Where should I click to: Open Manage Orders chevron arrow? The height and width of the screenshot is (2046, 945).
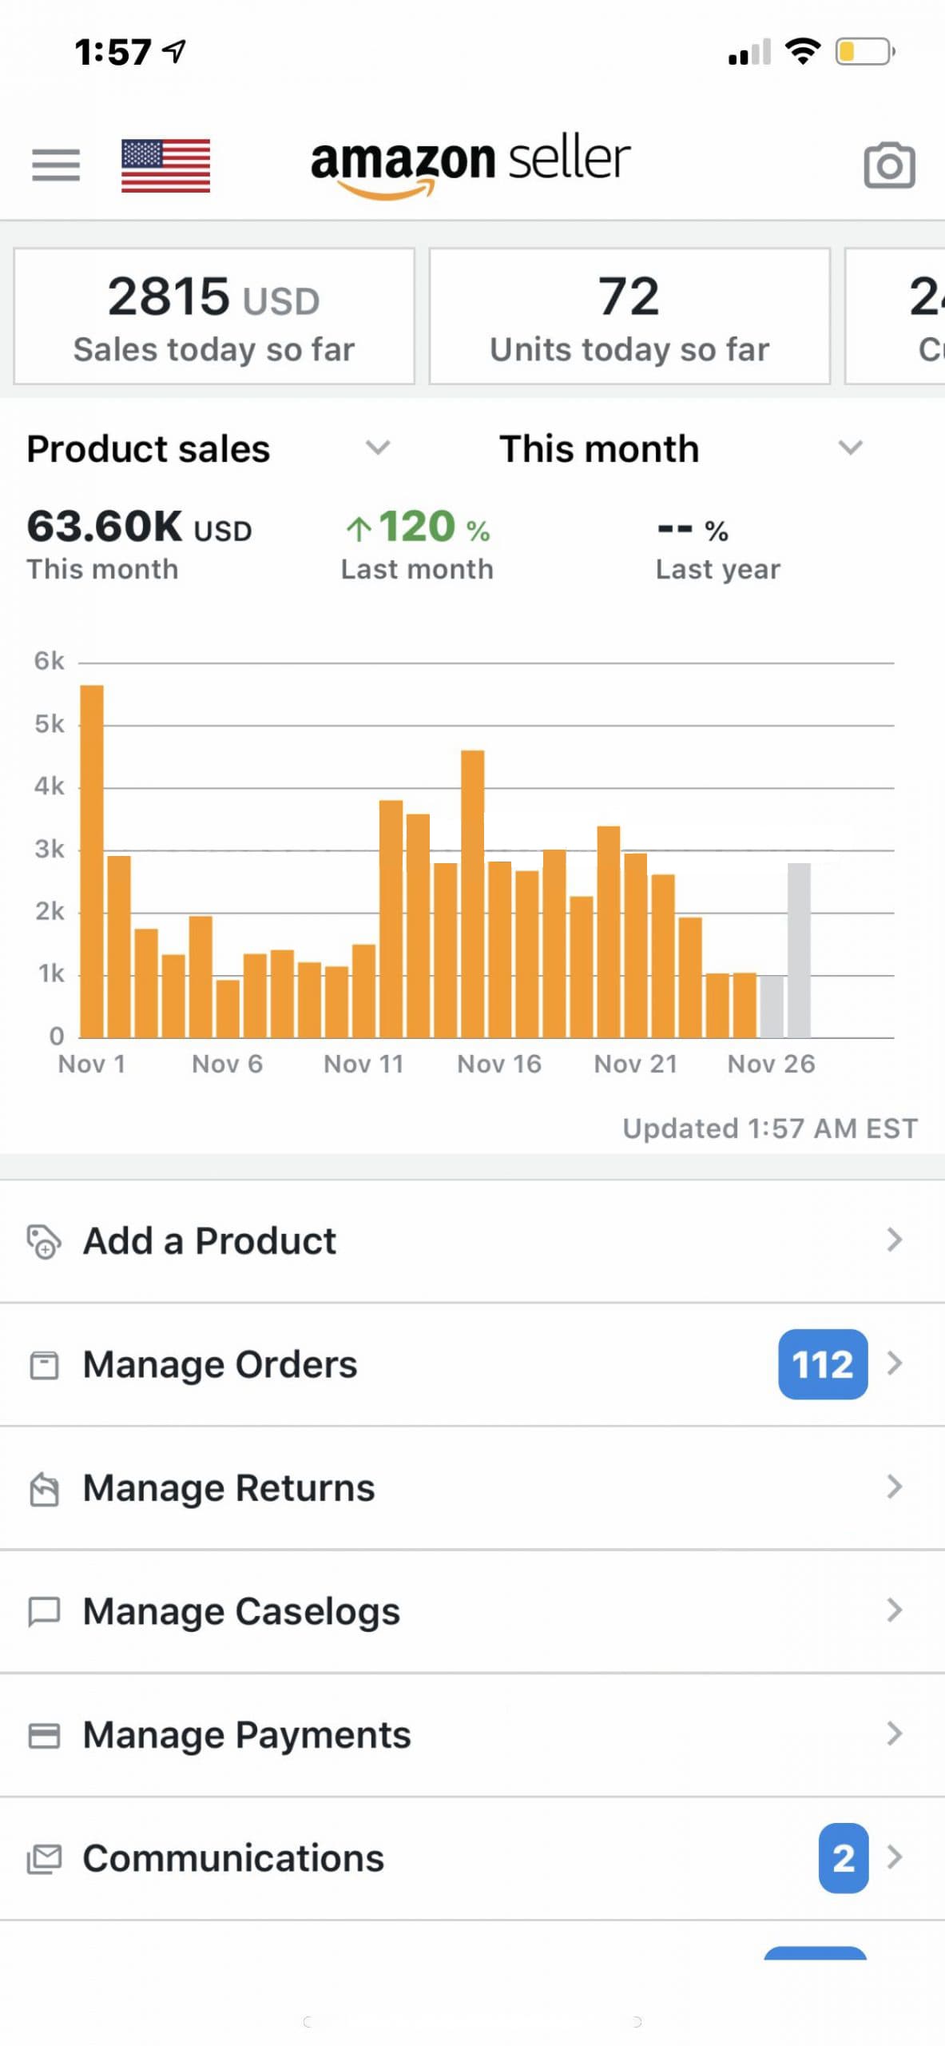coord(895,1363)
